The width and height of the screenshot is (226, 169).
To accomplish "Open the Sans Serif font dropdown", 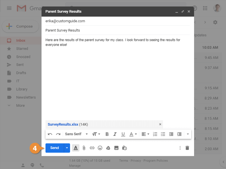I will point(76,134).
